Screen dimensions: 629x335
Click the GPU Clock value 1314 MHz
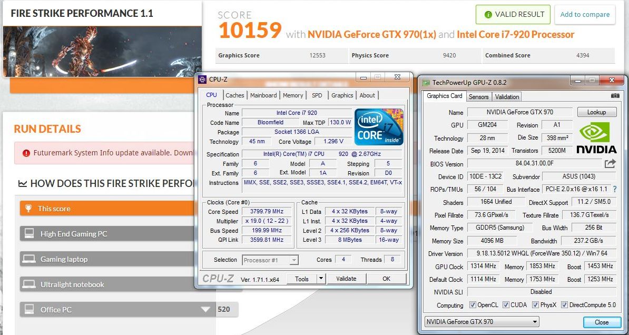[x=483, y=267]
